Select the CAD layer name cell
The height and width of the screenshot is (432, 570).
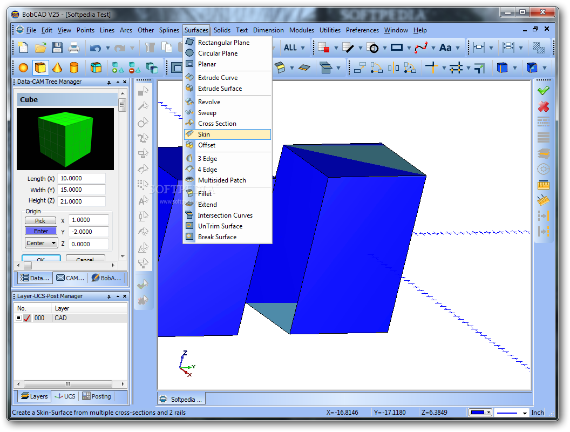90,318
